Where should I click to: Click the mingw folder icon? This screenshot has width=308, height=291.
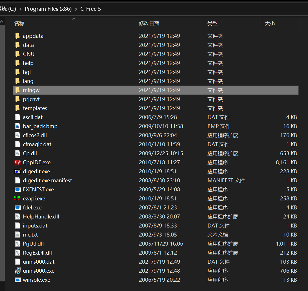(18, 90)
